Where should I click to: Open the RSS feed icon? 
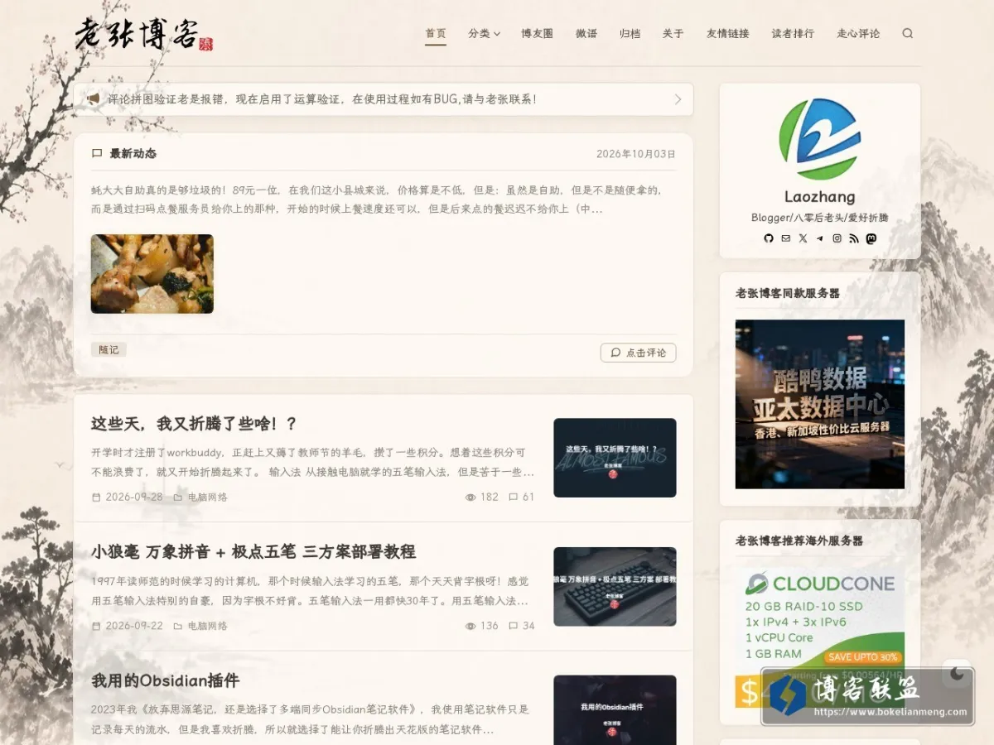pos(854,238)
